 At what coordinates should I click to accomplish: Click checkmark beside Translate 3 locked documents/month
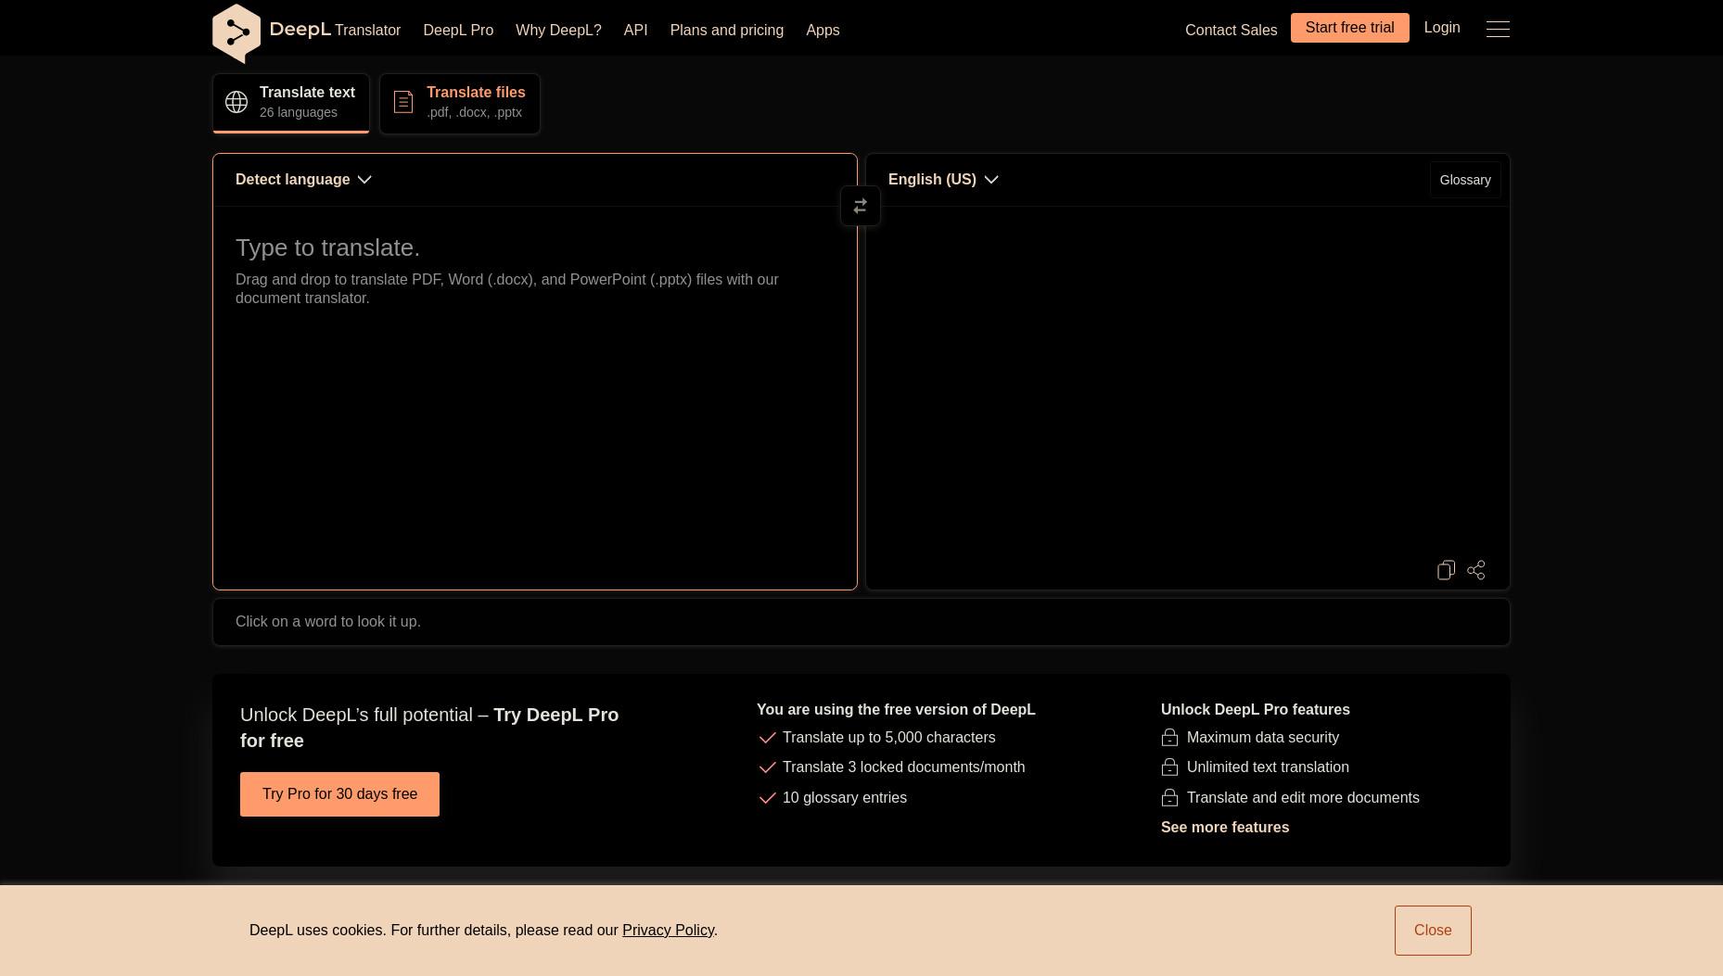767,767
